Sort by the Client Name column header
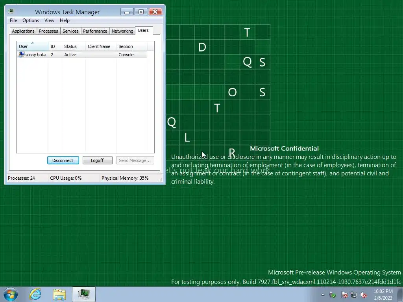The image size is (403, 302). [x=101, y=46]
